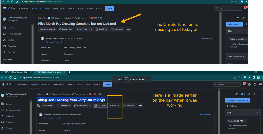The height and width of the screenshot is (134, 263).
Task: Open Your work menu in top screenshot
Action: (x=24, y=8)
